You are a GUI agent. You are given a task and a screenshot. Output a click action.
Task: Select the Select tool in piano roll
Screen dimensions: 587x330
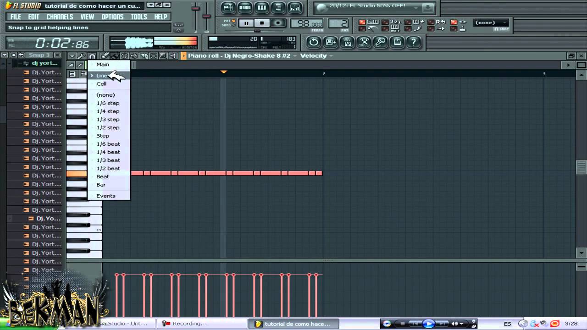153,56
